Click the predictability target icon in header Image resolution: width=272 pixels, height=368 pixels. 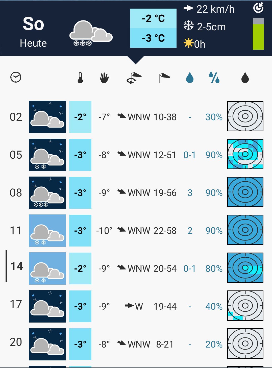[x=258, y=8]
